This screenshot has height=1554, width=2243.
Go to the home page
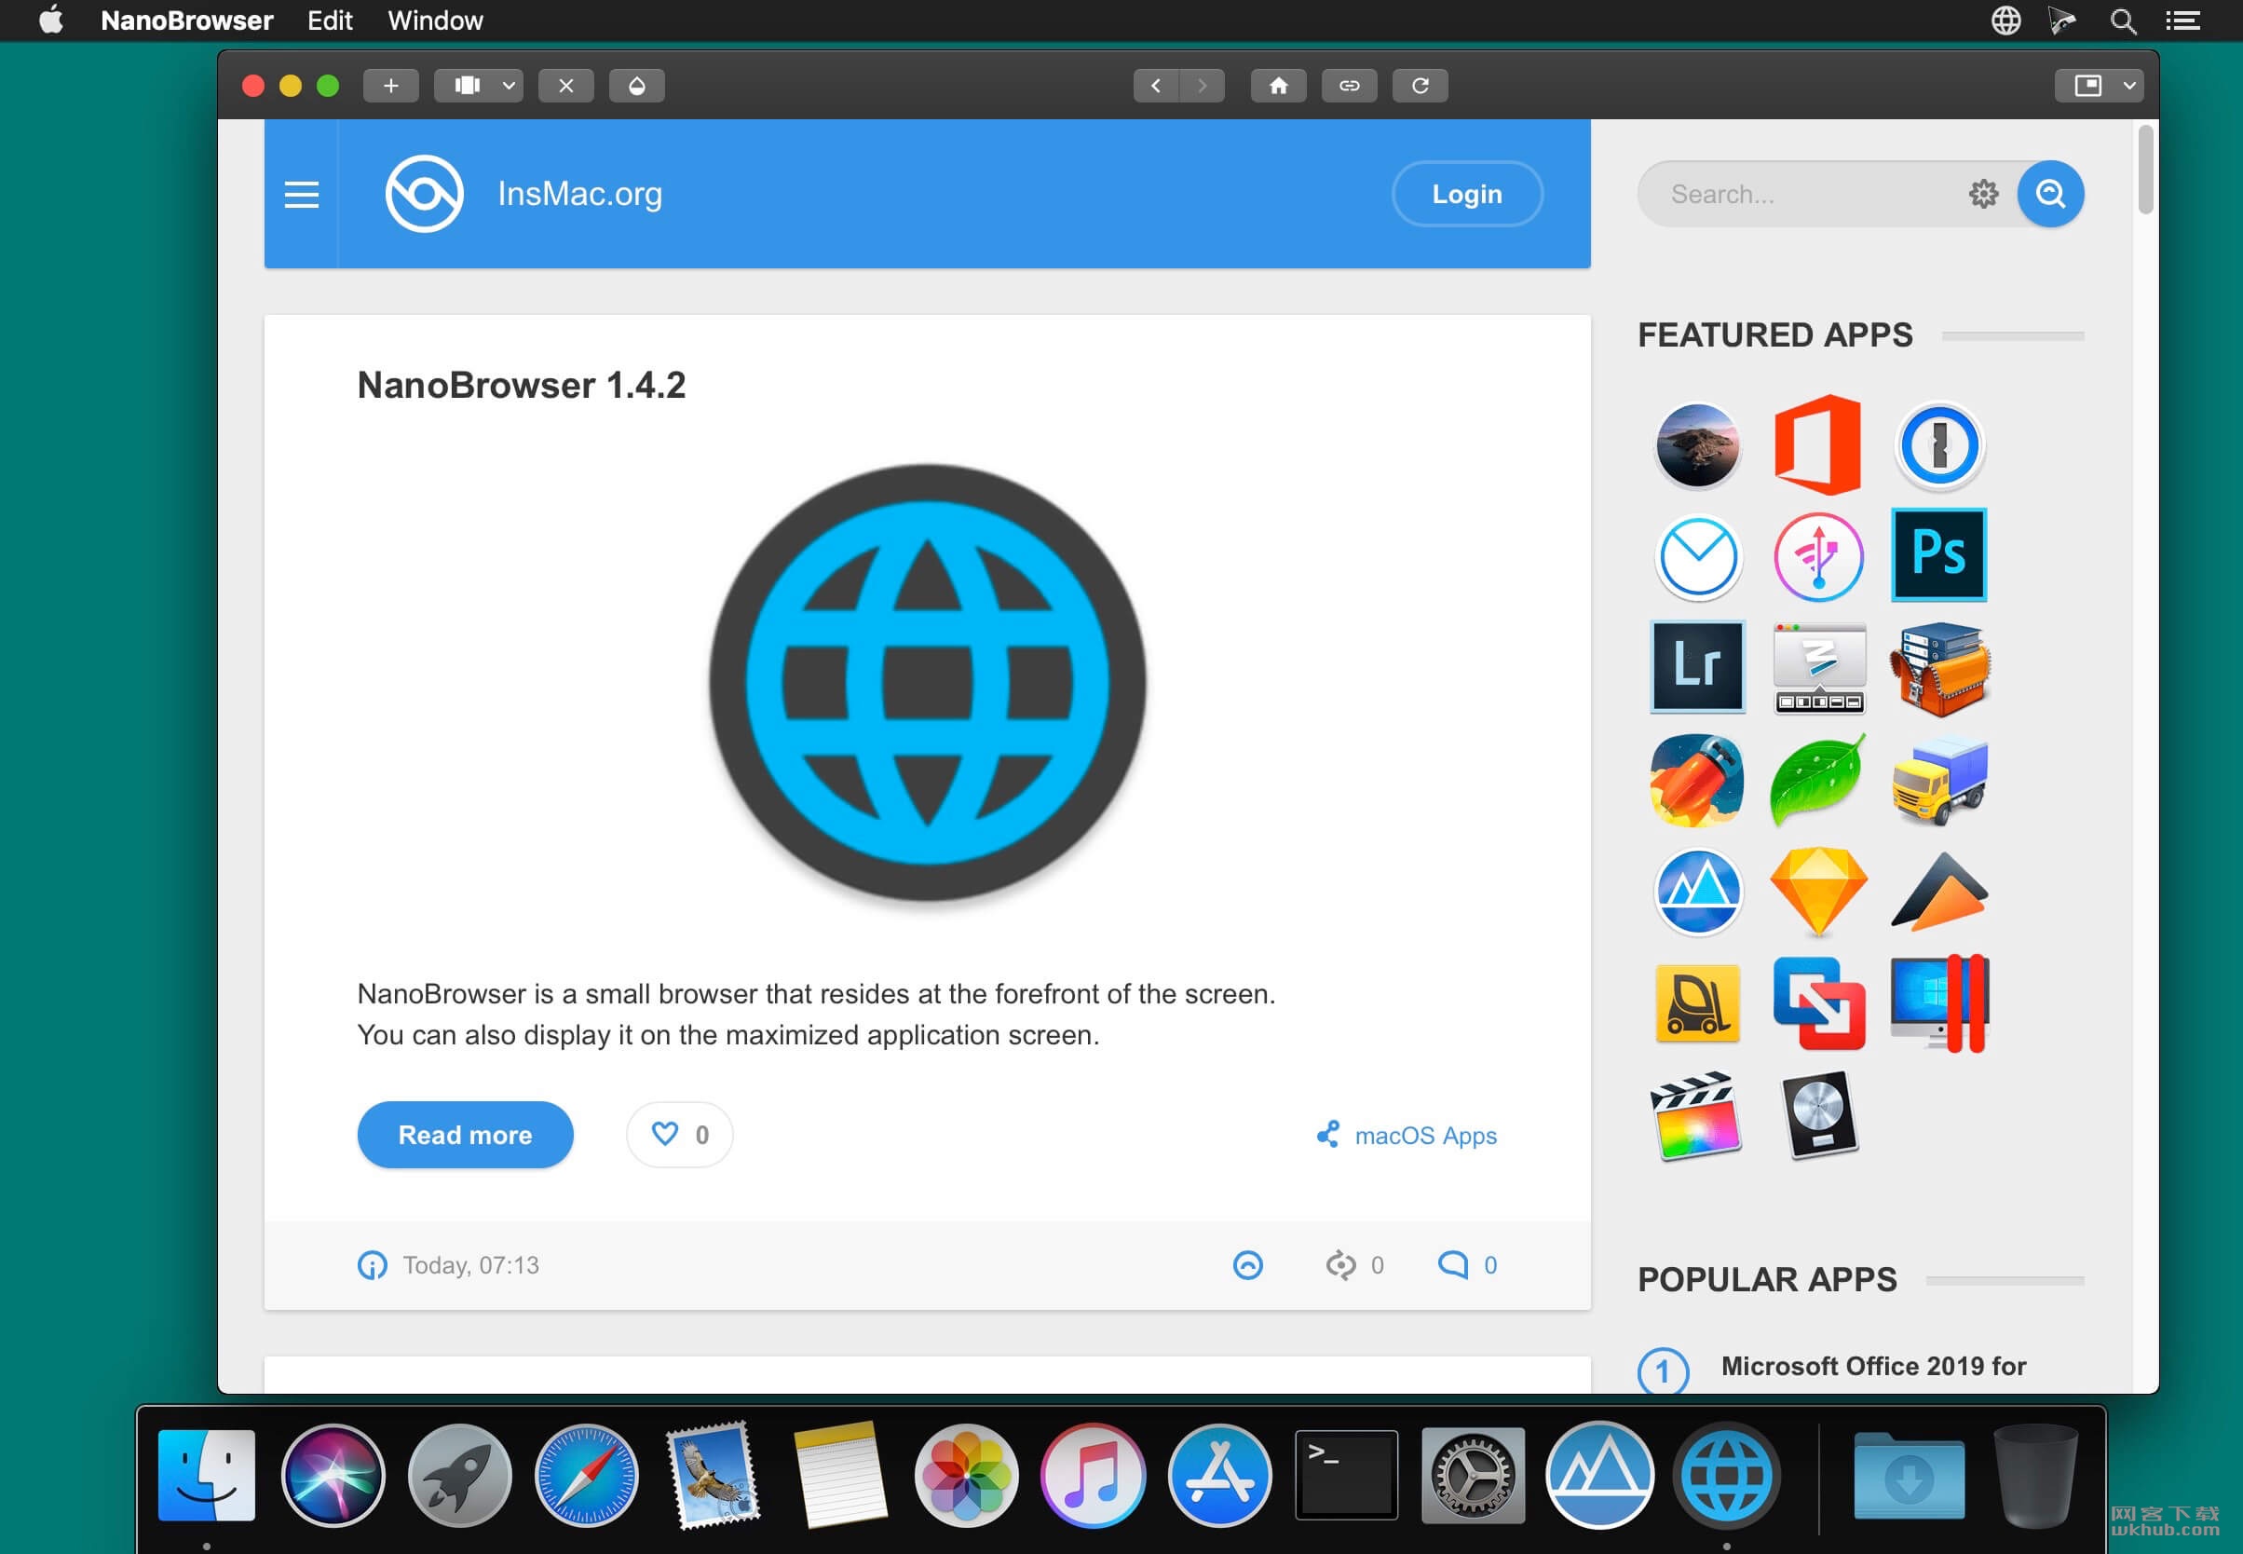(x=1278, y=86)
